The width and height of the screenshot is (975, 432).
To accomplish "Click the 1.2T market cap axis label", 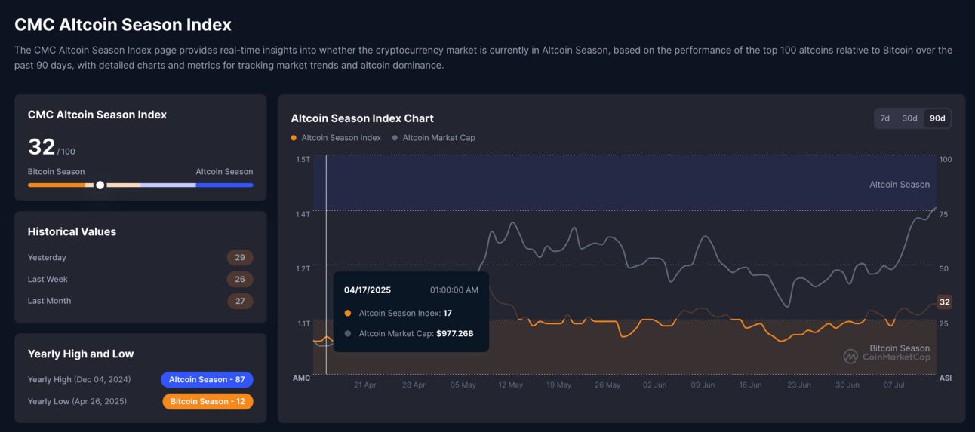I will (x=303, y=268).
